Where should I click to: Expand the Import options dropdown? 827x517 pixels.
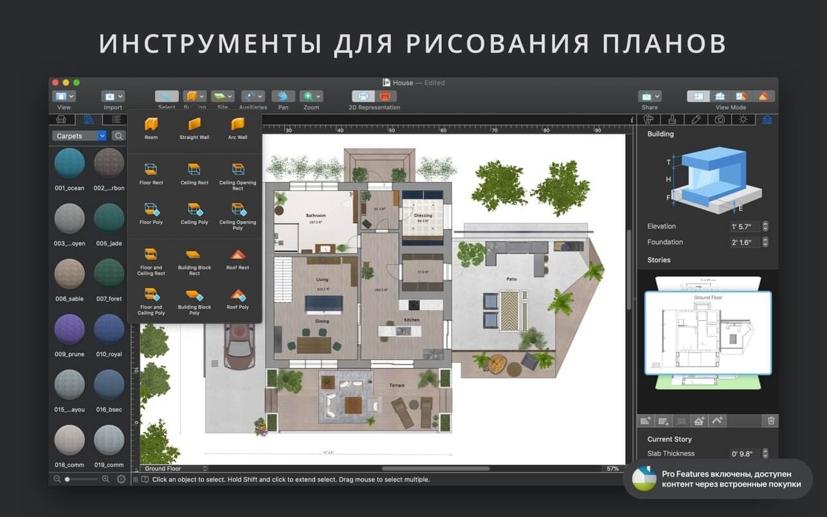tap(120, 95)
